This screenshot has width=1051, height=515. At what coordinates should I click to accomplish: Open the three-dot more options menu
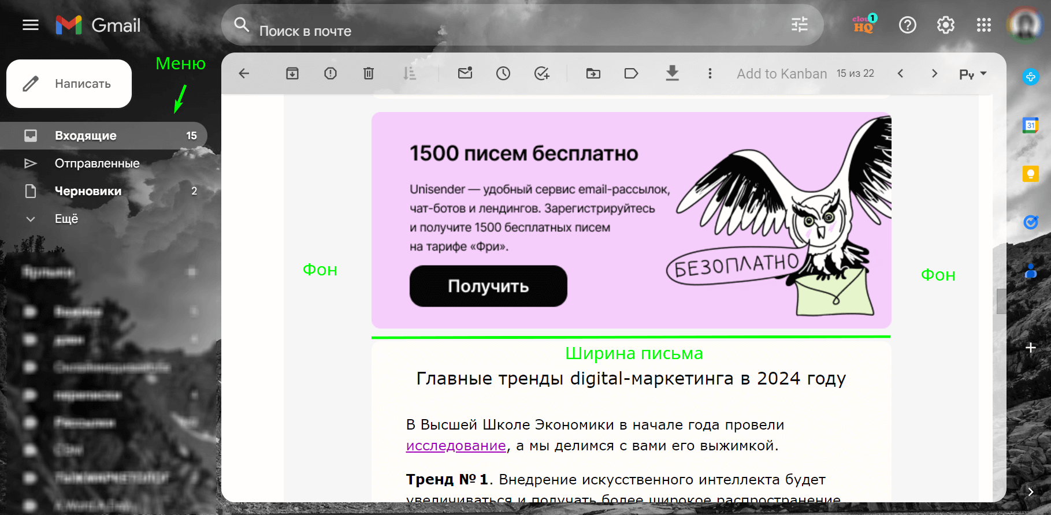click(710, 73)
